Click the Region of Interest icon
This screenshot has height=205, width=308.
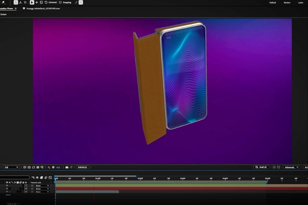click(38, 167)
